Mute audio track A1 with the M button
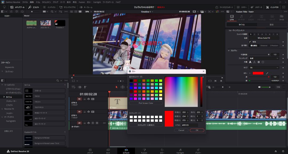This screenshot has width=288, height=154. click(x=97, y=123)
